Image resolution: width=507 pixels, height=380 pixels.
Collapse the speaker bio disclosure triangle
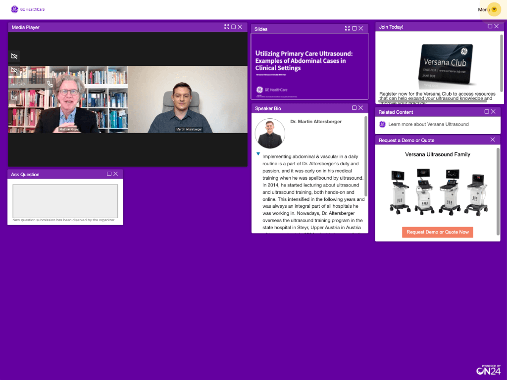point(258,154)
